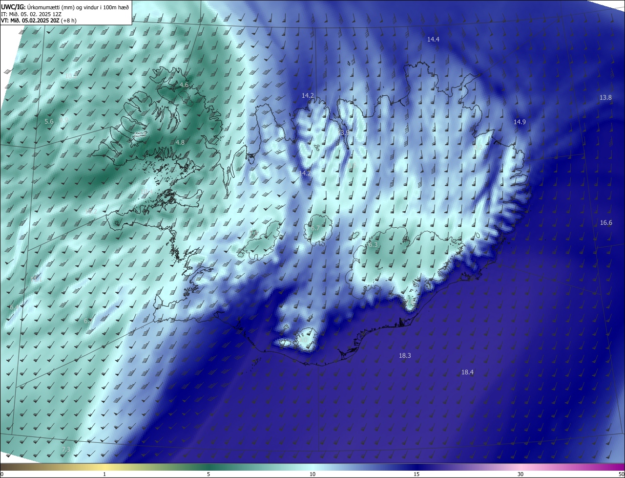This screenshot has height=478, width=625.
Task: Click the 14.9 value label on the map
Action: 520,122
